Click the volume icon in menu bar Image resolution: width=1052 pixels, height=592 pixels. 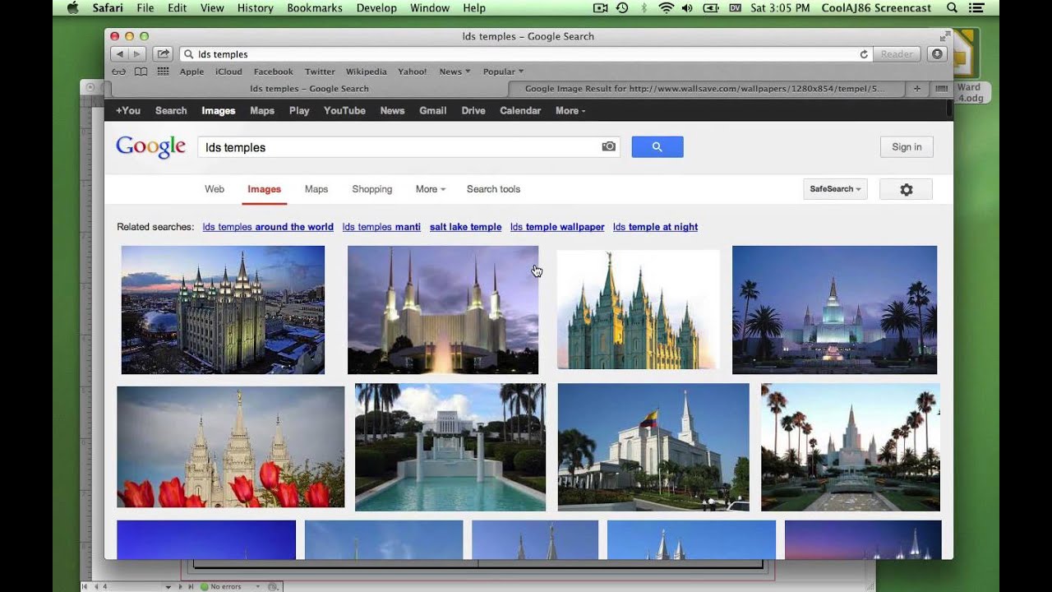point(687,7)
